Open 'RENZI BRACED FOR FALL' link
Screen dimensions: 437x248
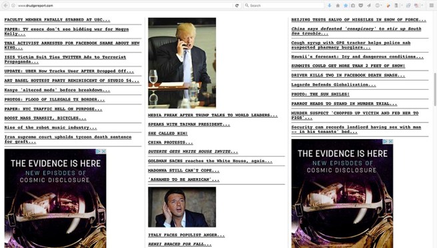coord(180,244)
